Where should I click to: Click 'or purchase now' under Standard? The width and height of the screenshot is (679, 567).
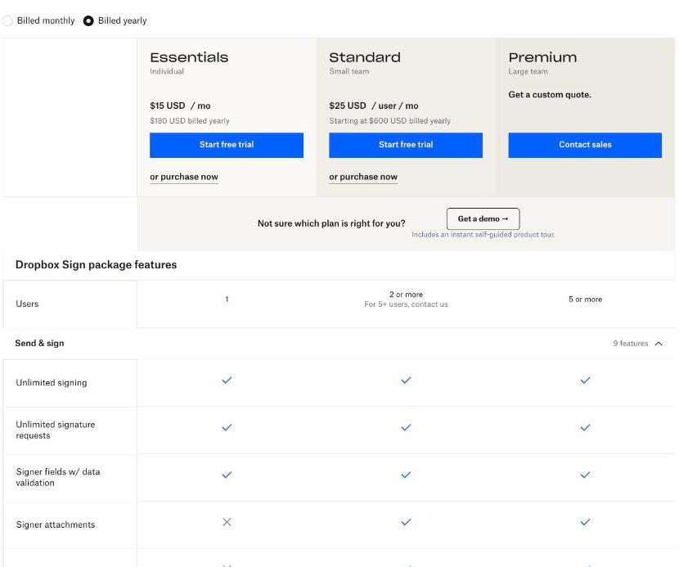click(x=363, y=177)
